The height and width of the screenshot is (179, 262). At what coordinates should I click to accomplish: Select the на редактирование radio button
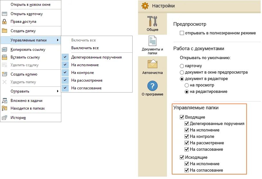coord(187,92)
